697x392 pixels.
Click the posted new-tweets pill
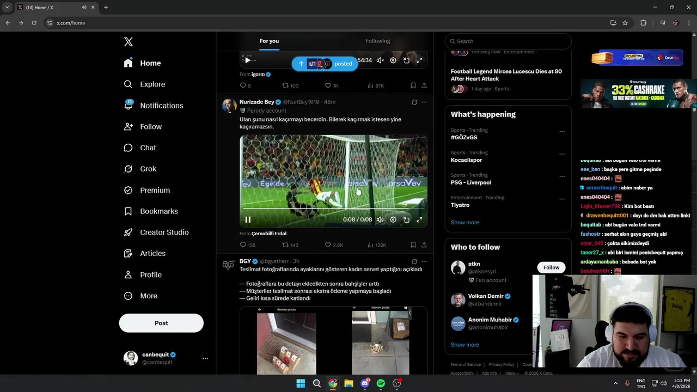(325, 64)
